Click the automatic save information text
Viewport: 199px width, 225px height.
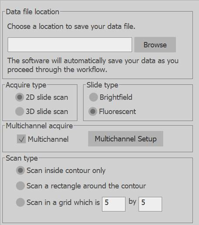(93, 65)
